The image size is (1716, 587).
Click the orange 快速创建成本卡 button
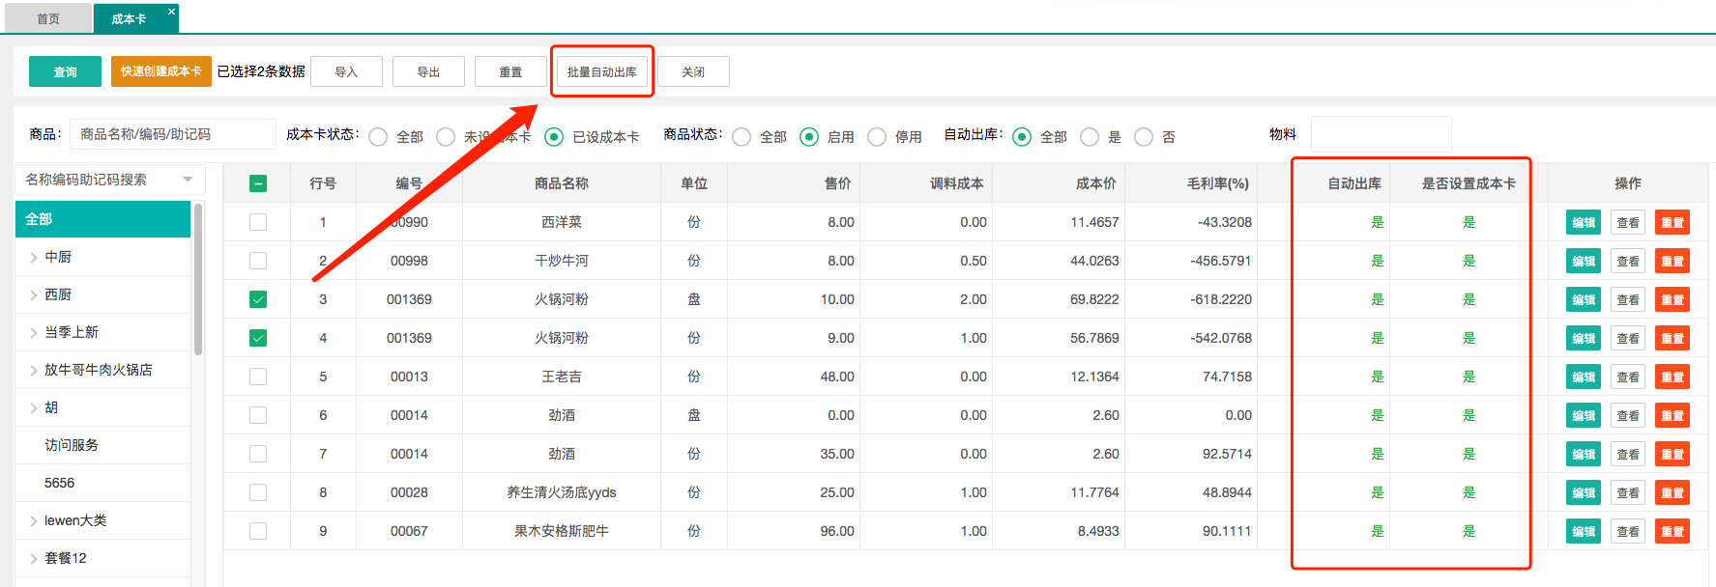click(x=160, y=71)
